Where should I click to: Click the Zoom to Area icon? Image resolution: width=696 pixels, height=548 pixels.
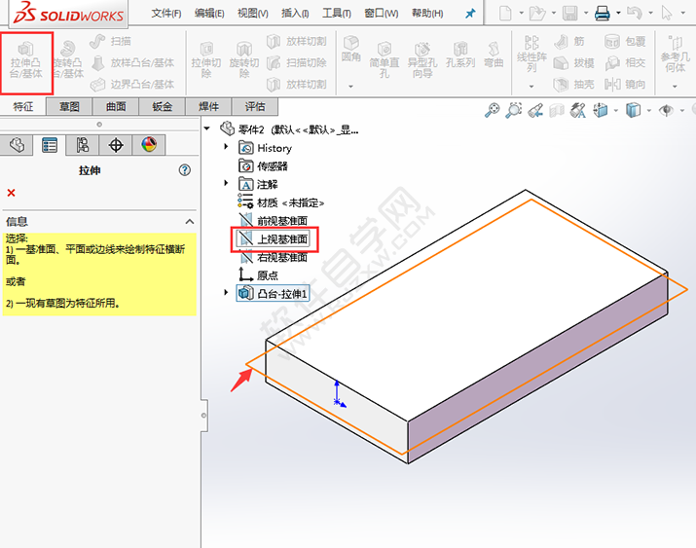pyautogui.click(x=514, y=110)
